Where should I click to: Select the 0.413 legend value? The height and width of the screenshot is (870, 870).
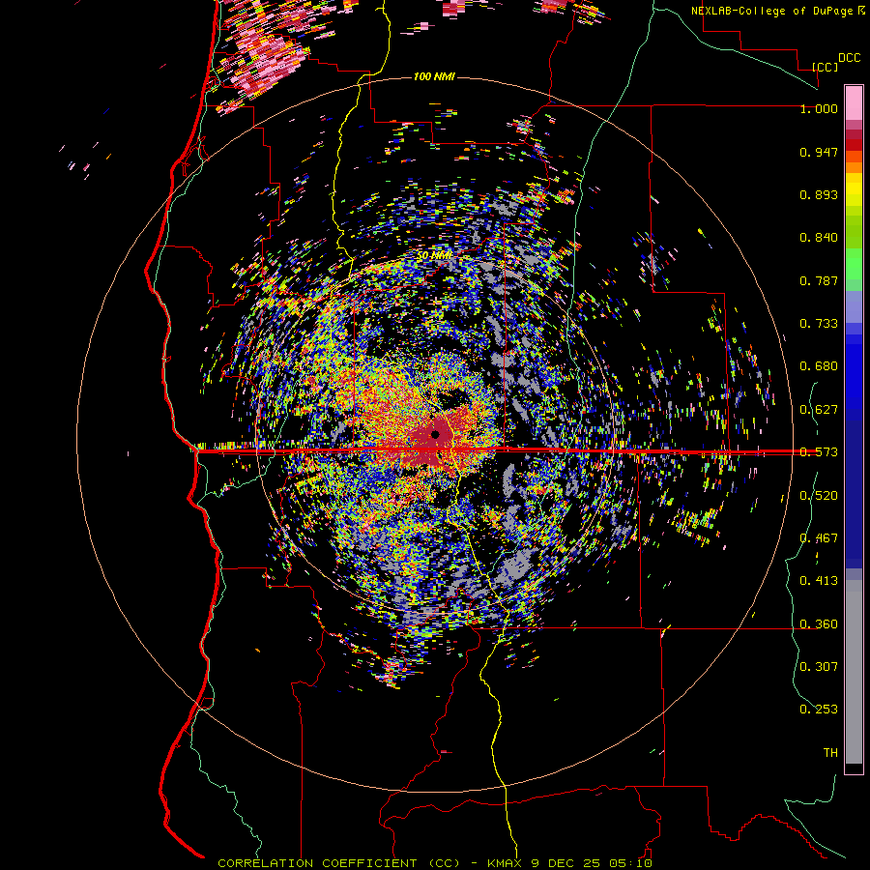(819, 581)
